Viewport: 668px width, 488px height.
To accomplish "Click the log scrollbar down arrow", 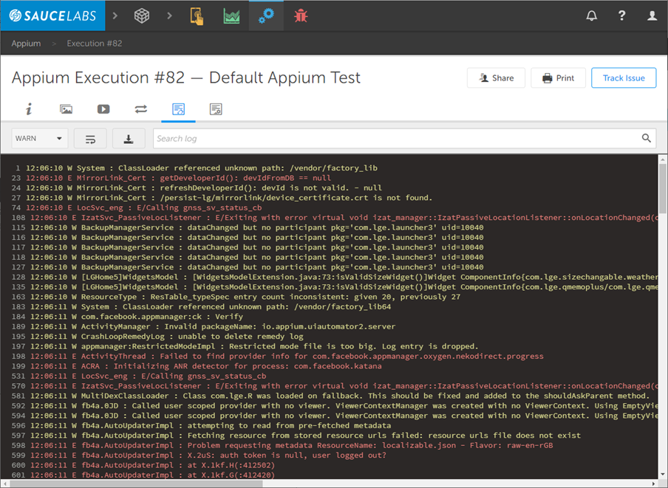I will (663, 475).
